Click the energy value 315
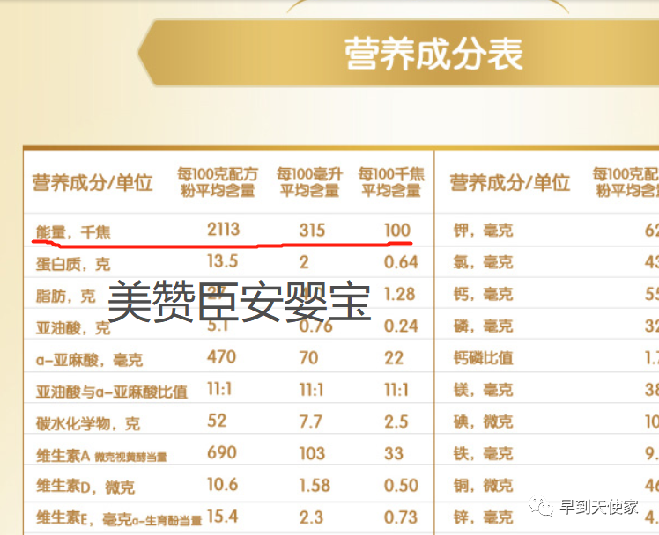This screenshot has width=659, height=535. (312, 230)
